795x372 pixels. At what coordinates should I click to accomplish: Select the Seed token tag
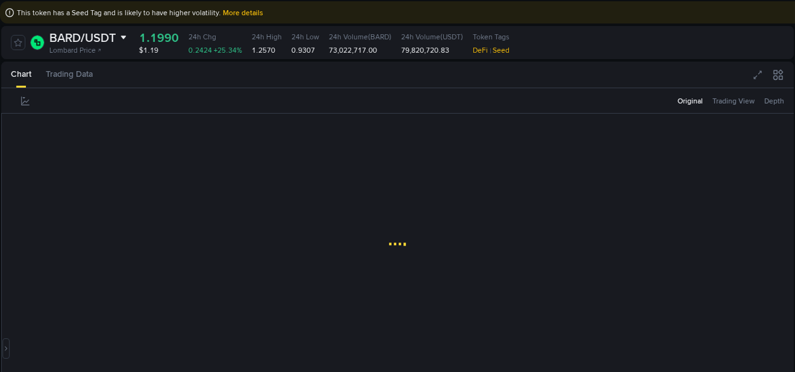point(500,50)
